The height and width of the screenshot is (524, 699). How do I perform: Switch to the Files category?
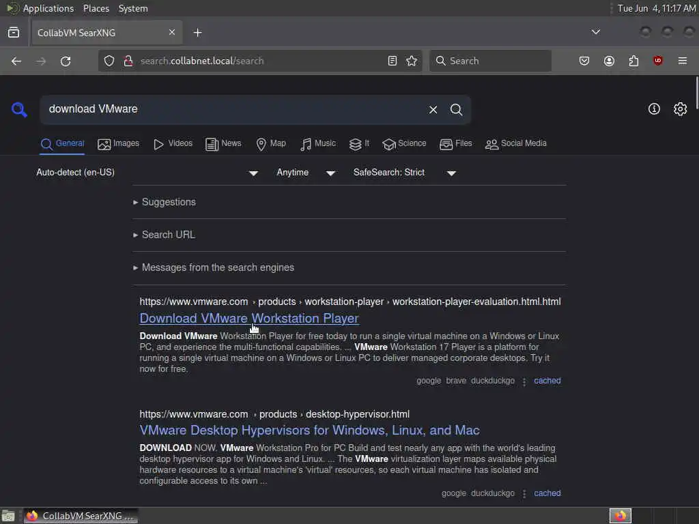pos(455,144)
